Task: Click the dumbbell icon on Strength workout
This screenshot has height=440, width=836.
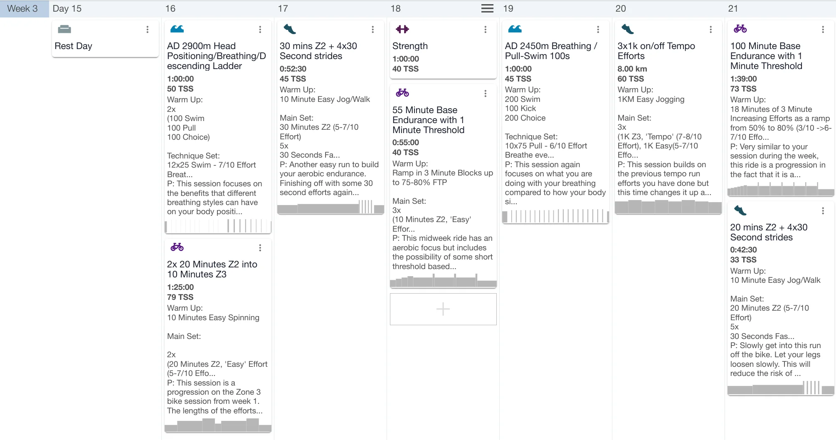Action: [x=402, y=29]
